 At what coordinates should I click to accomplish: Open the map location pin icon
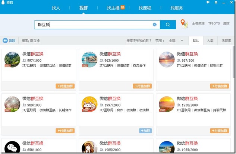[184, 24]
